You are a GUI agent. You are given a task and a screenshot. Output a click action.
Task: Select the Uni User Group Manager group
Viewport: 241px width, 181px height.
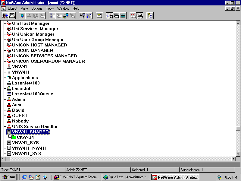pos(38,40)
